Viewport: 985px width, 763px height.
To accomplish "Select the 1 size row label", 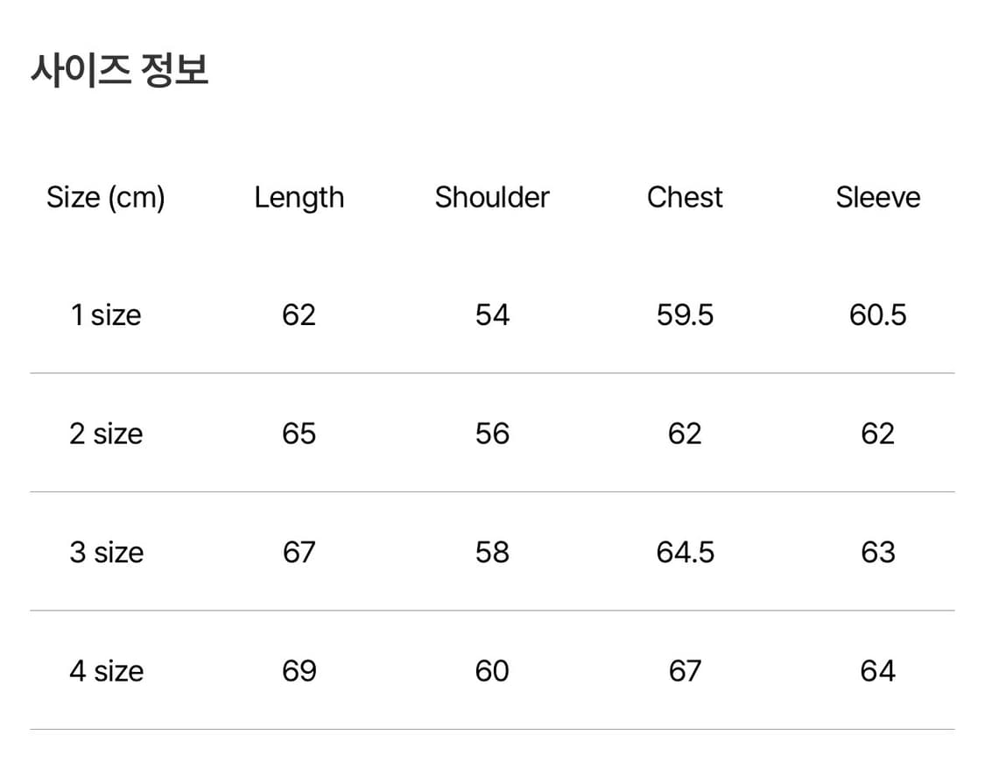I will [106, 315].
